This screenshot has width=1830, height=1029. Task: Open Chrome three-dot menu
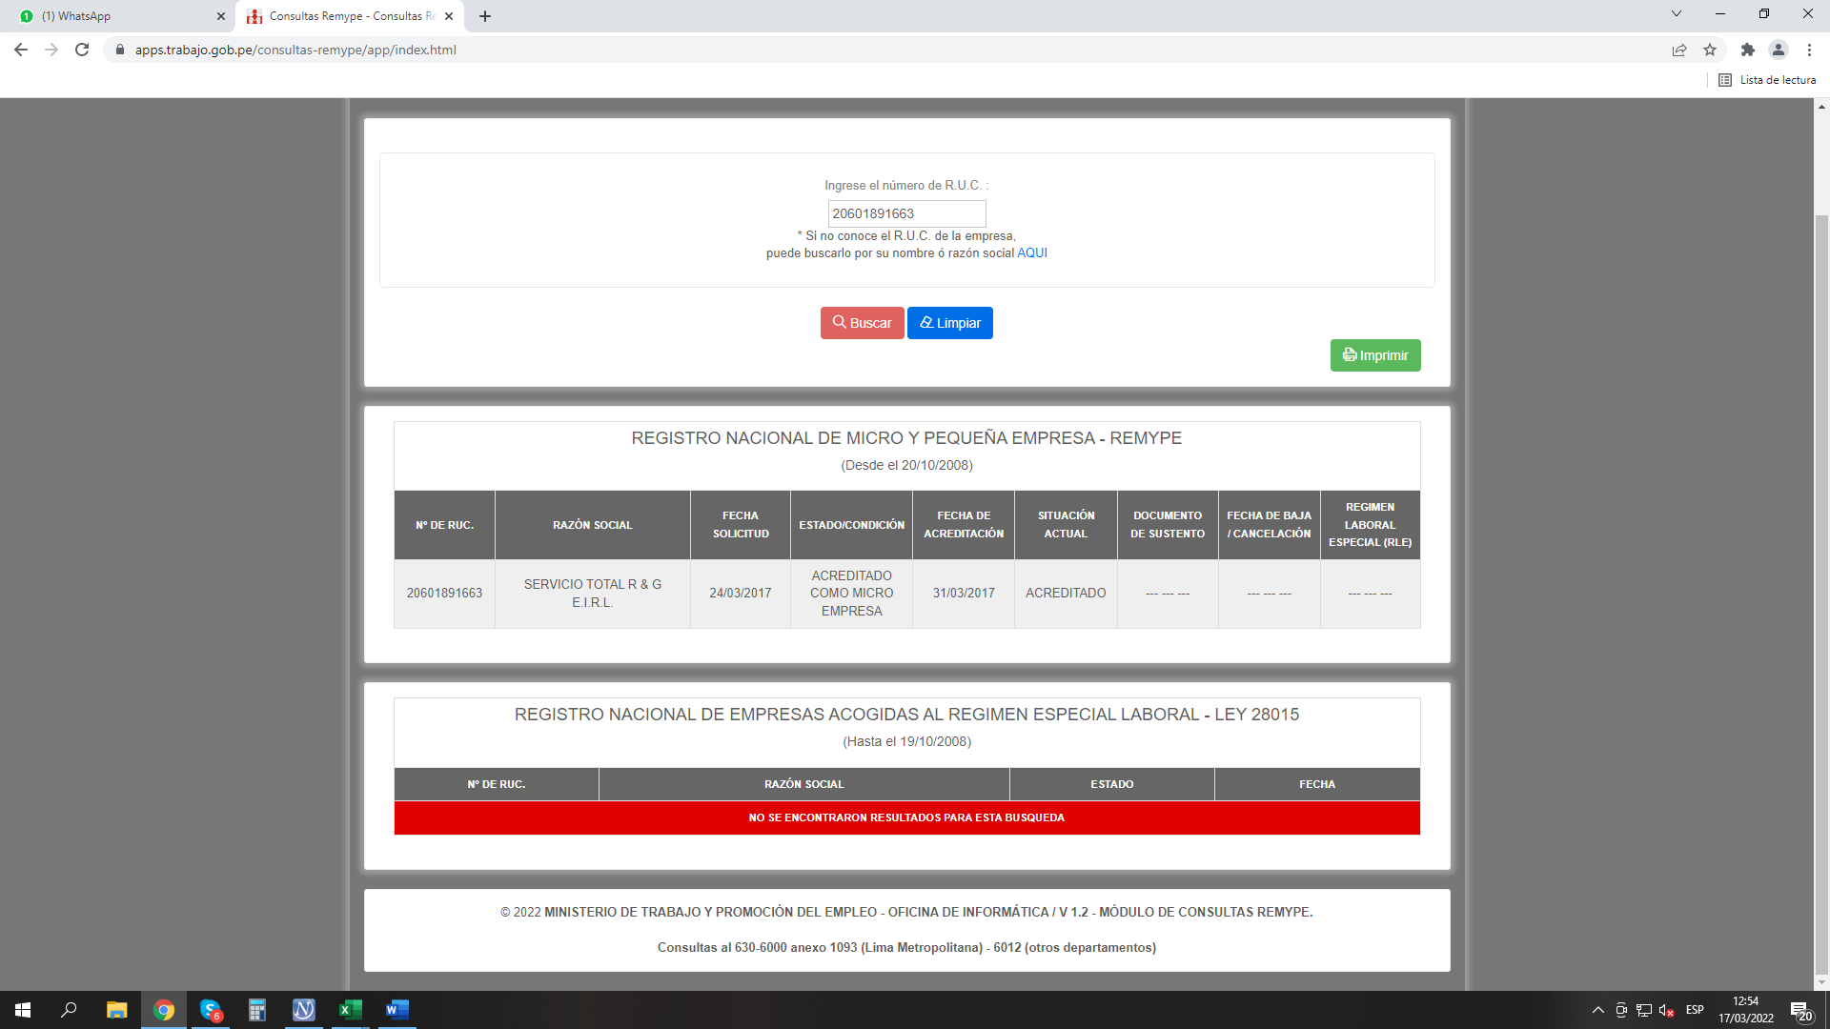click(1809, 50)
